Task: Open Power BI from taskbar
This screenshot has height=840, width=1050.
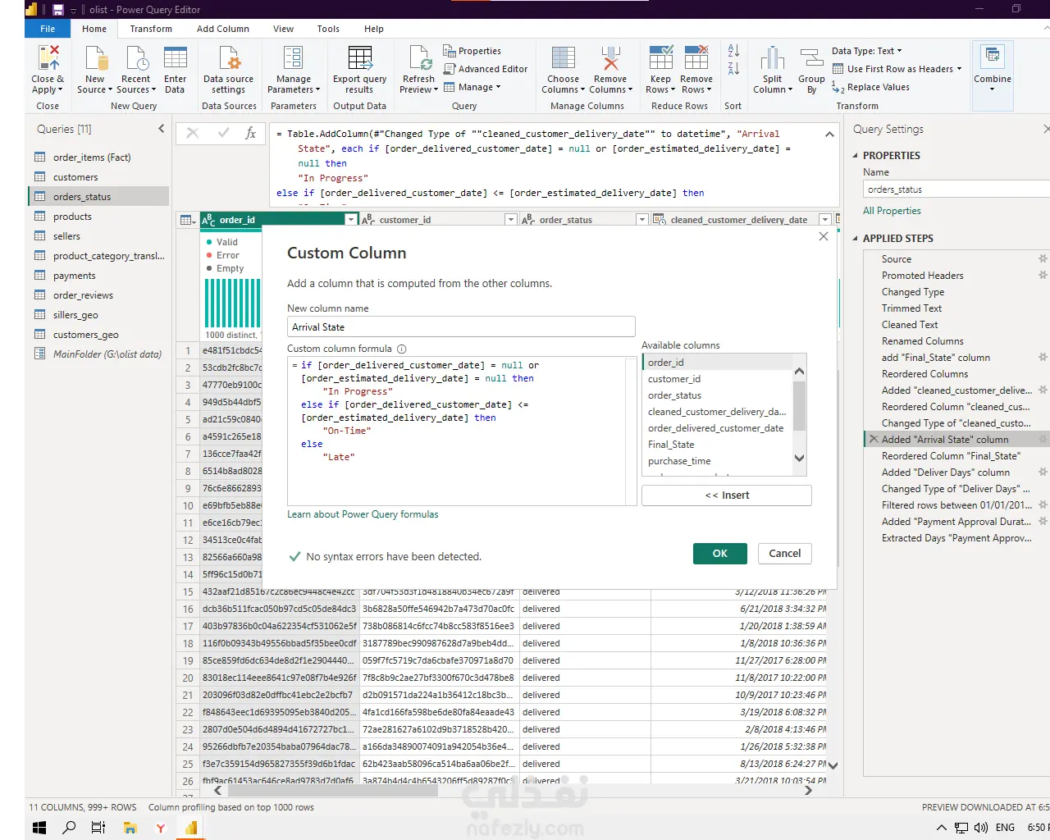Action: pos(190,827)
